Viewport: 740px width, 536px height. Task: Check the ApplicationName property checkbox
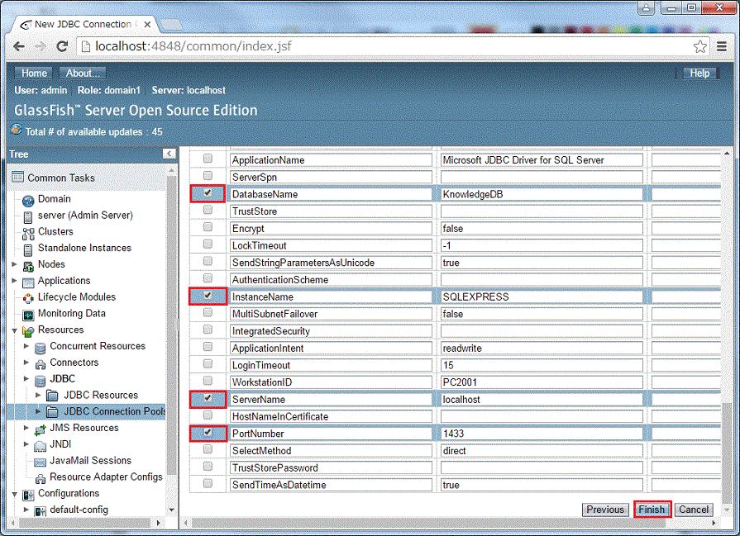(208, 159)
